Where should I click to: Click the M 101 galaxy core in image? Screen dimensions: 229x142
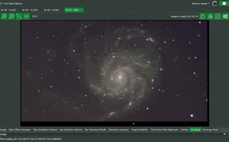point(120,77)
